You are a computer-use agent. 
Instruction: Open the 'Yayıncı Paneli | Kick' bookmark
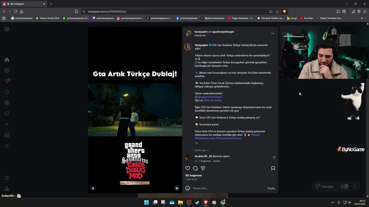tap(48, 18)
